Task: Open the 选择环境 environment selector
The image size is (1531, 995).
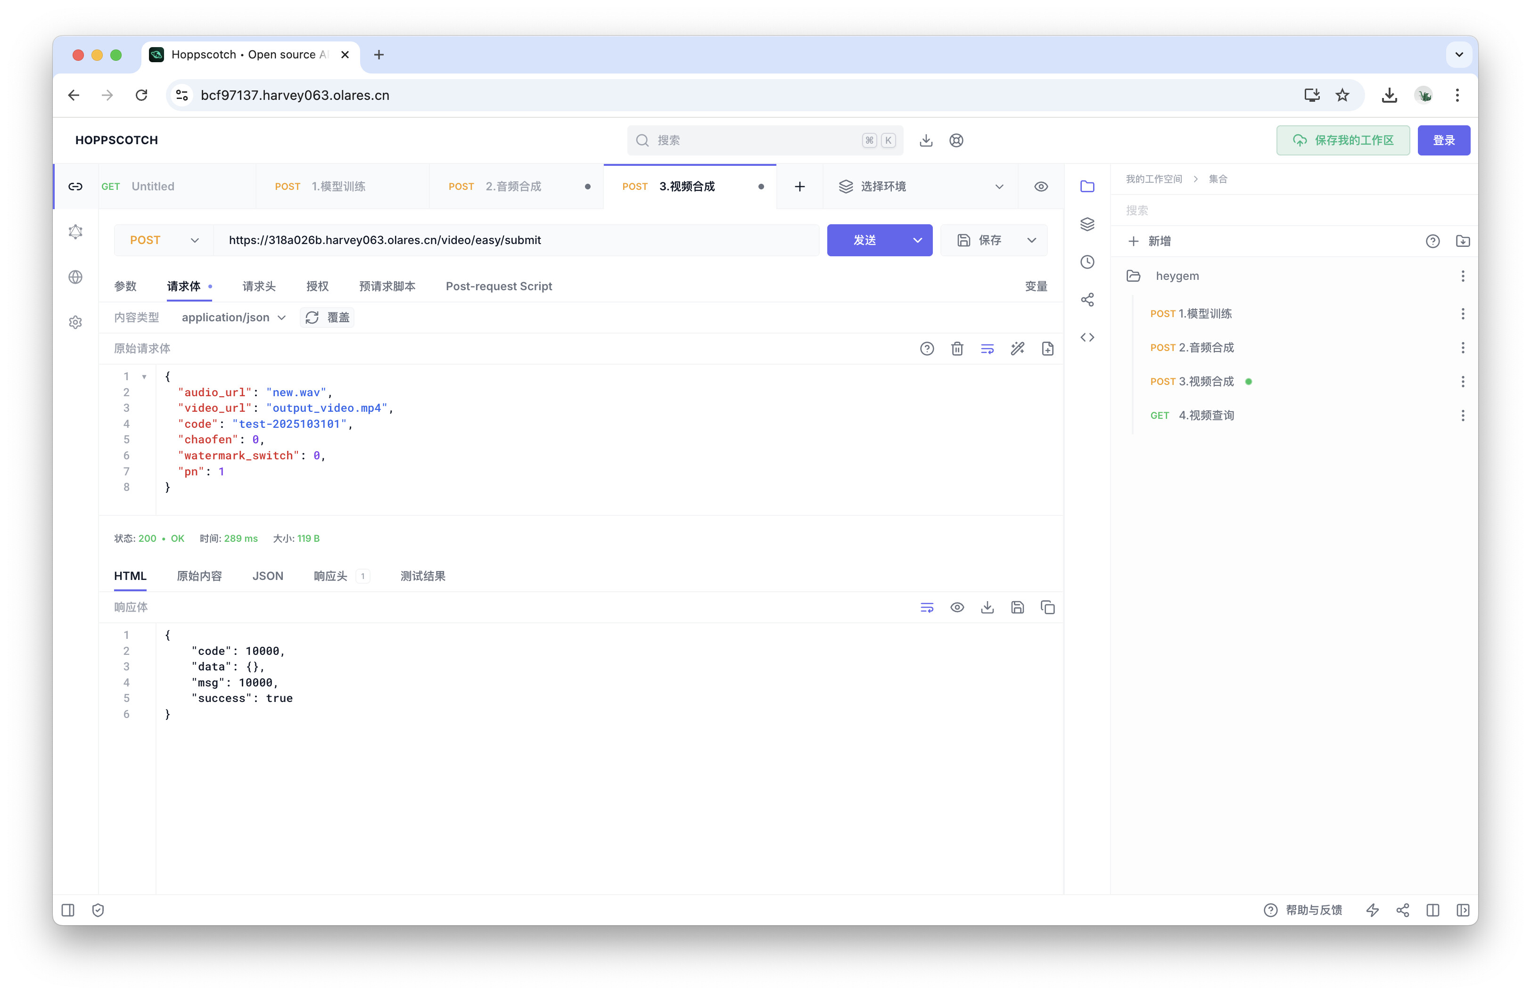Action: pos(920,187)
